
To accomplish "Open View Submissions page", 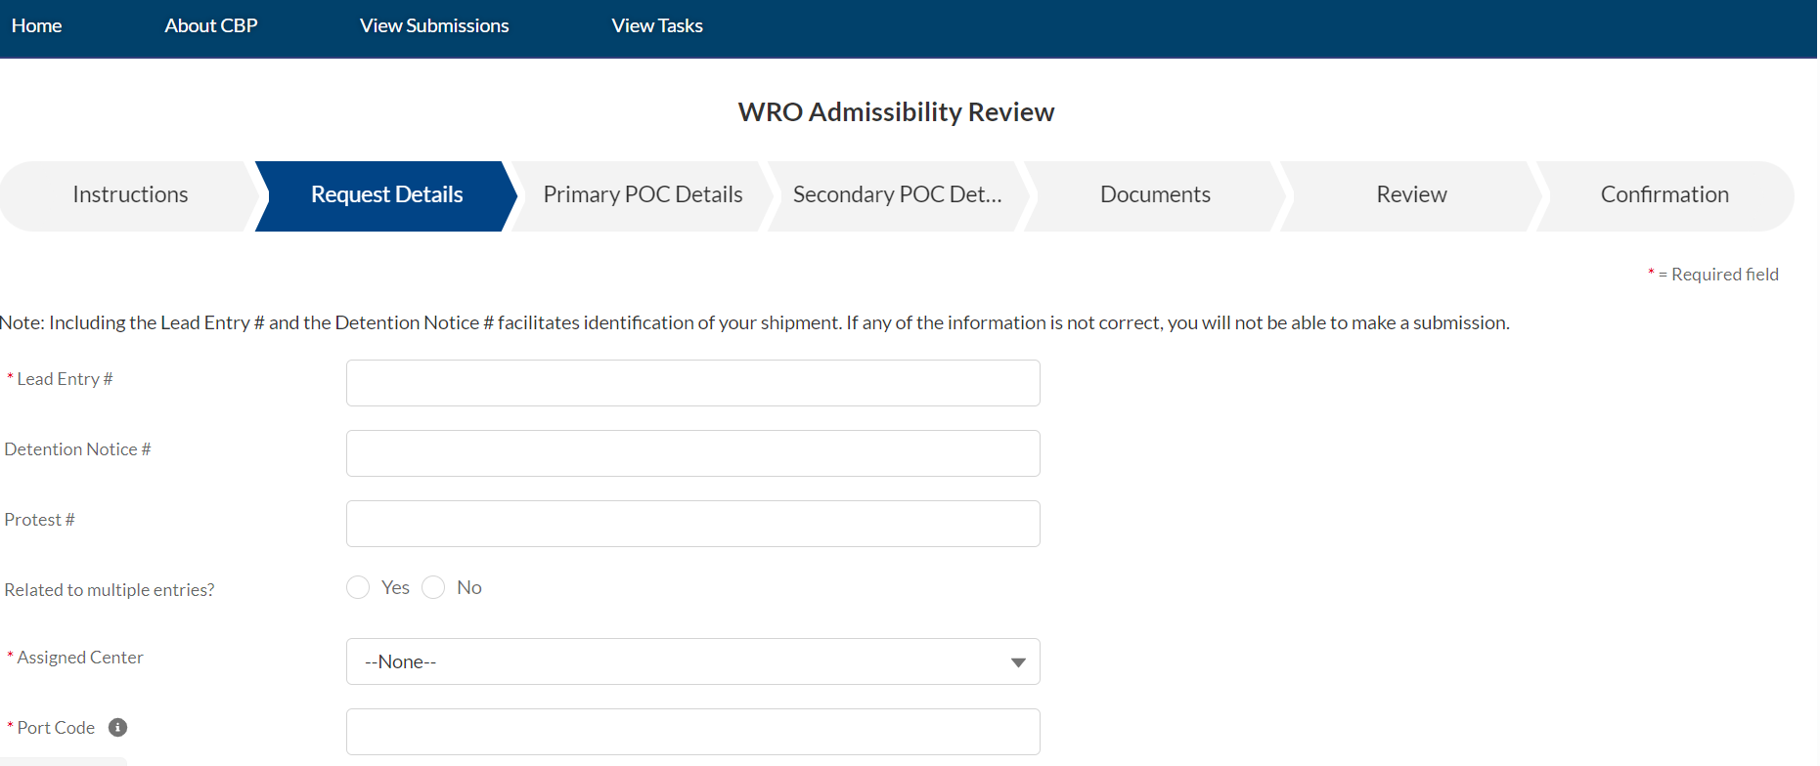I will coord(434,26).
